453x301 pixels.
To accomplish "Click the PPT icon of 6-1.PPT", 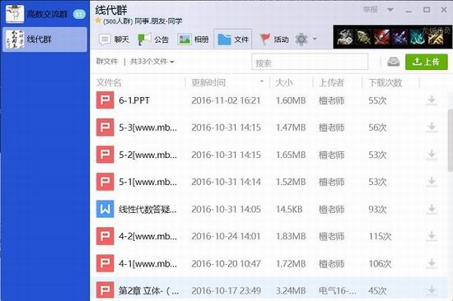I will (x=105, y=100).
